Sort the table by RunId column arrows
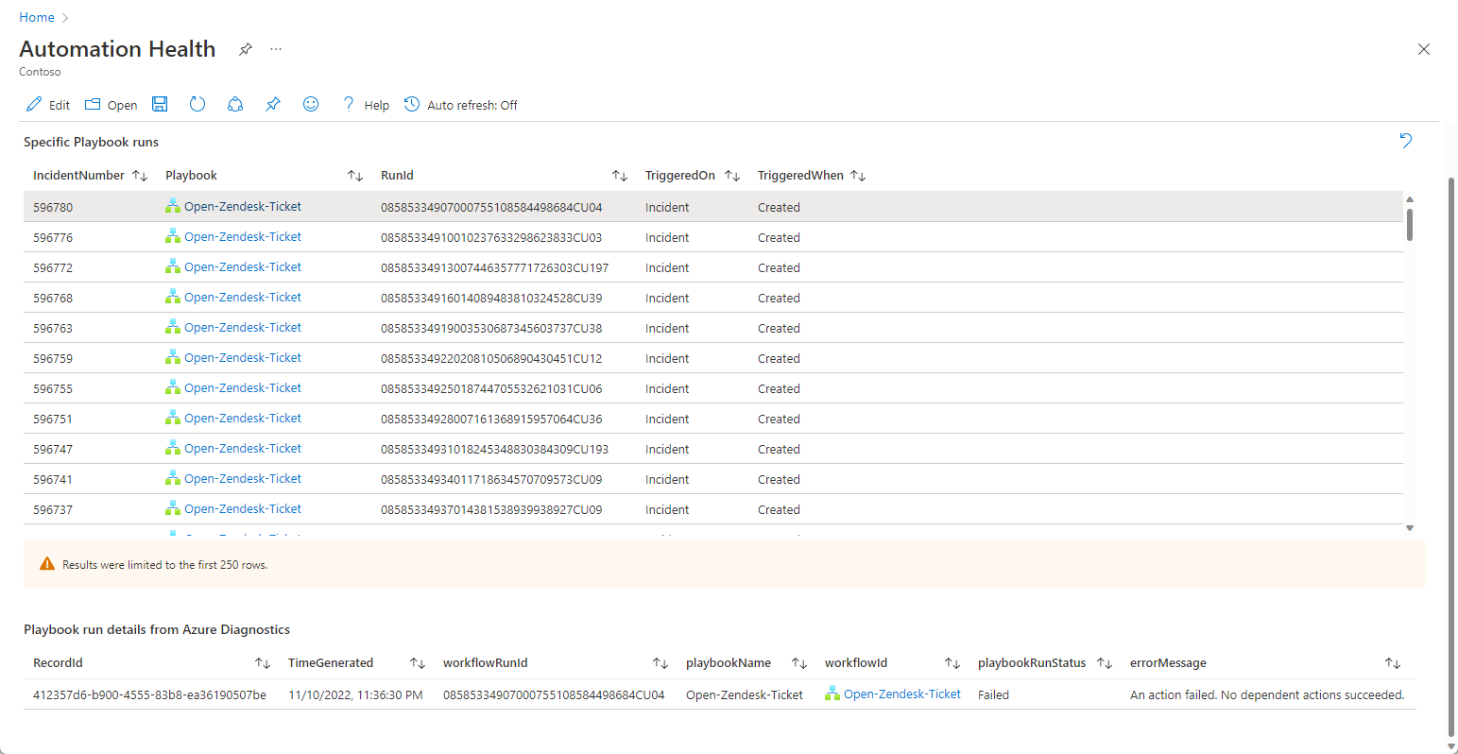This screenshot has height=754, width=1458. (620, 176)
